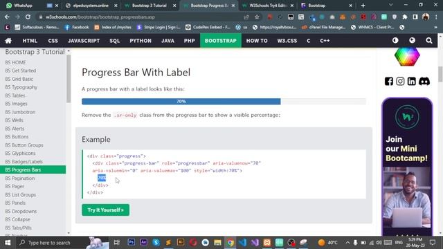
Task: Open Illustrator from the taskbar
Action: coord(181,243)
